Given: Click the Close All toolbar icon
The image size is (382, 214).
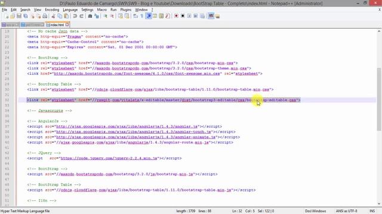Looking at the screenshot, I should coord(38,16).
